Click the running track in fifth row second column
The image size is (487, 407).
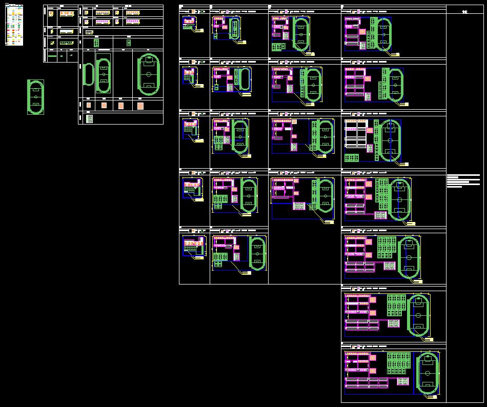(257, 252)
